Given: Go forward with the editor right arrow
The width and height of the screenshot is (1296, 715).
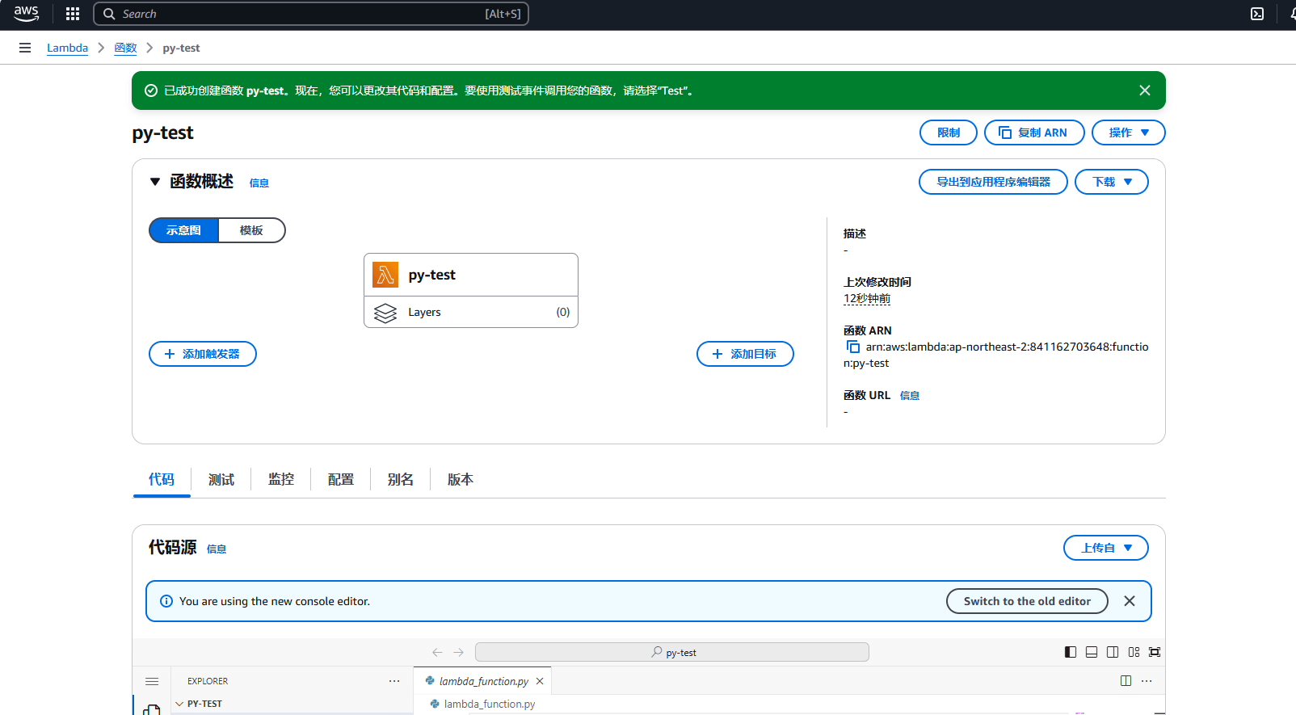Looking at the screenshot, I should [x=459, y=652].
